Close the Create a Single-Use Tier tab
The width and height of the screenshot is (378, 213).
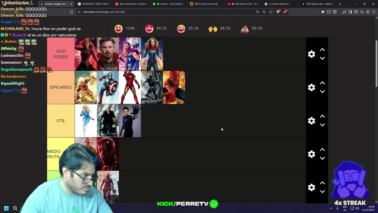[71, 4]
